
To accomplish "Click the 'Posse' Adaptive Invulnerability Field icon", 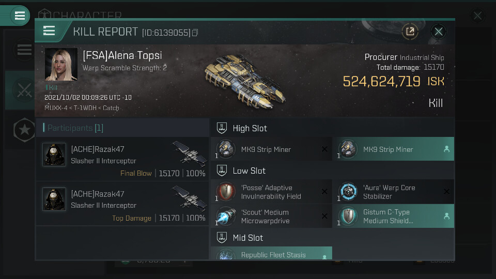I will (226, 192).
